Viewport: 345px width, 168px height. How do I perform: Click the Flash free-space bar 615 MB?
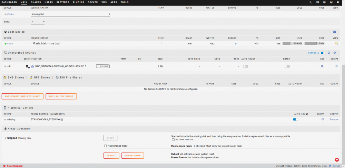(314, 43)
